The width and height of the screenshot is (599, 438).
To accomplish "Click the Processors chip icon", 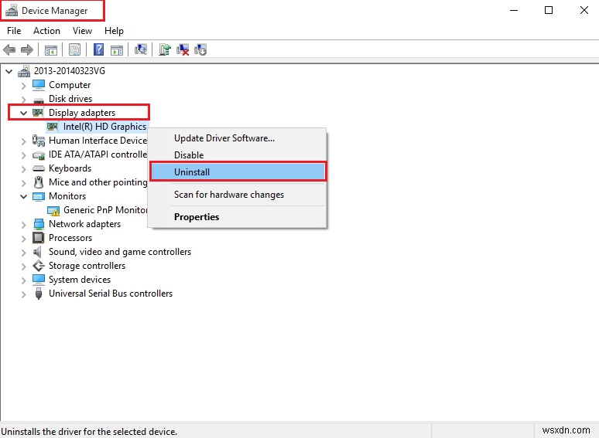I will (x=39, y=238).
